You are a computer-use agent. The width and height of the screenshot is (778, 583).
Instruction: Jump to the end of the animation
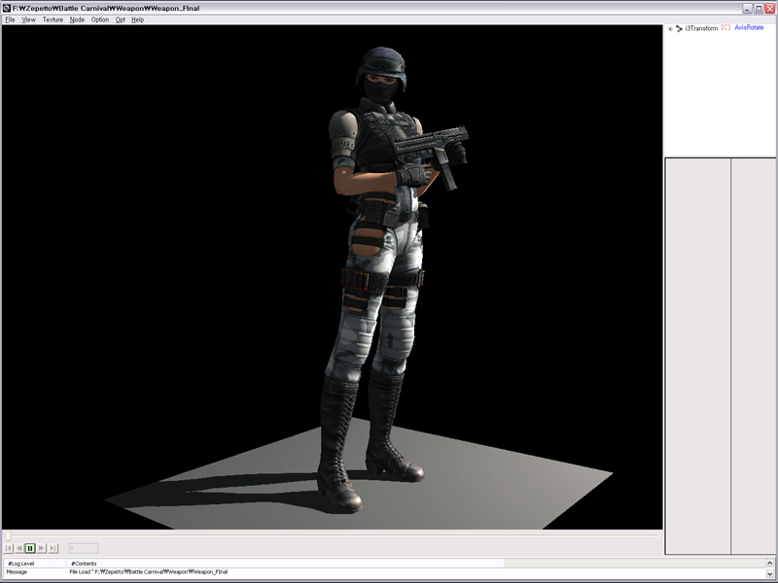pos(53,548)
